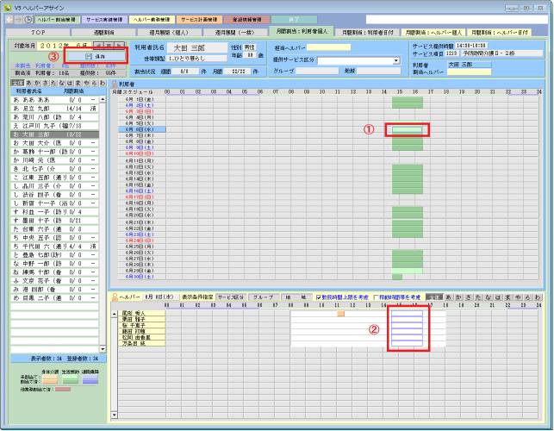Switch to 週間展開（個人） tab
554x431 pixels.
point(167,31)
